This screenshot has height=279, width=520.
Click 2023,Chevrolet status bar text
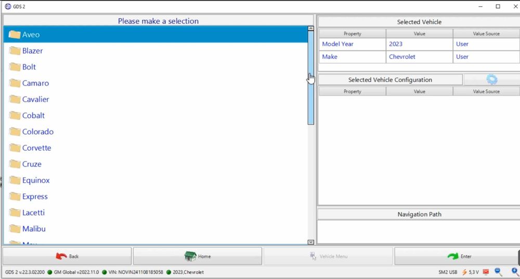coord(188,272)
